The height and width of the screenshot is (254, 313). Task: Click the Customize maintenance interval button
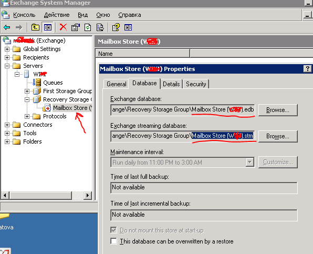(x=278, y=162)
